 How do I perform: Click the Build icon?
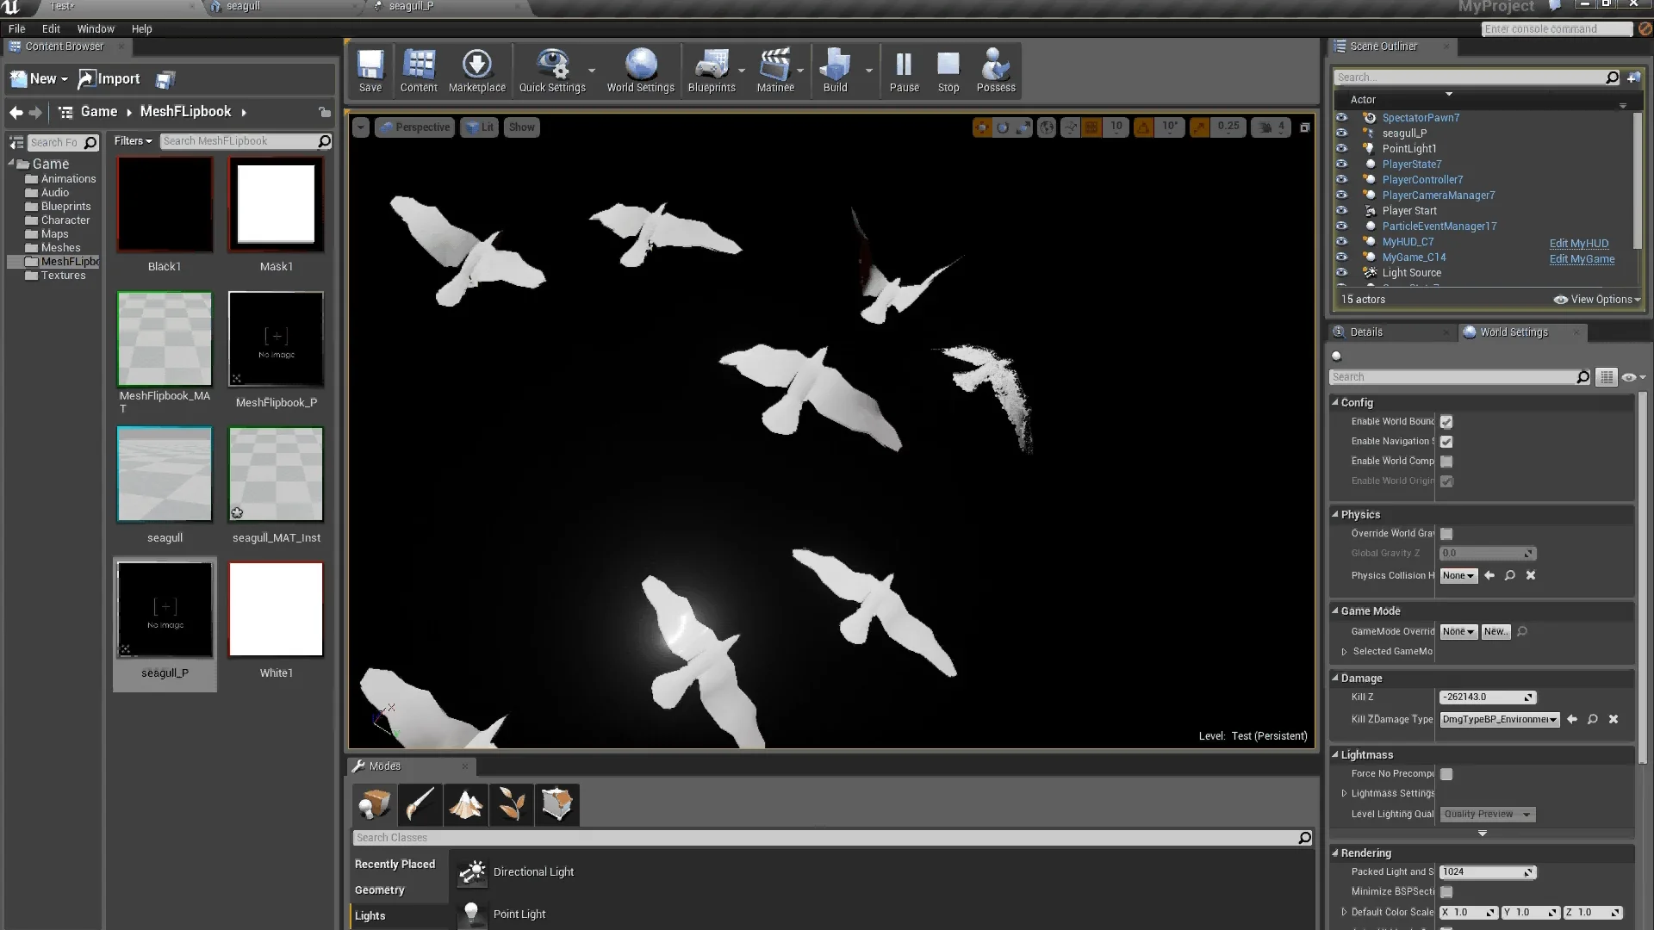(x=836, y=71)
